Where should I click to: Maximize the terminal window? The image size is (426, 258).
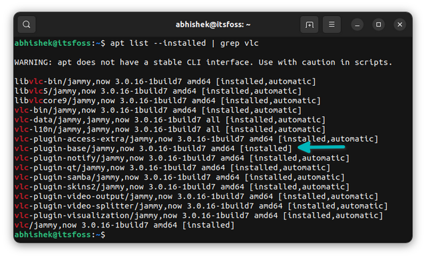[x=379, y=25]
